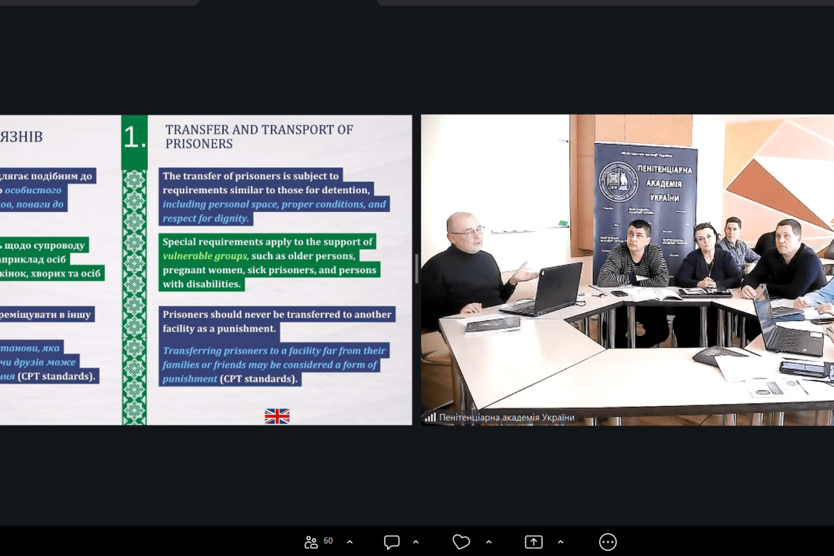Start sharing with the share screen icon

pyautogui.click(x=533, y=542)
